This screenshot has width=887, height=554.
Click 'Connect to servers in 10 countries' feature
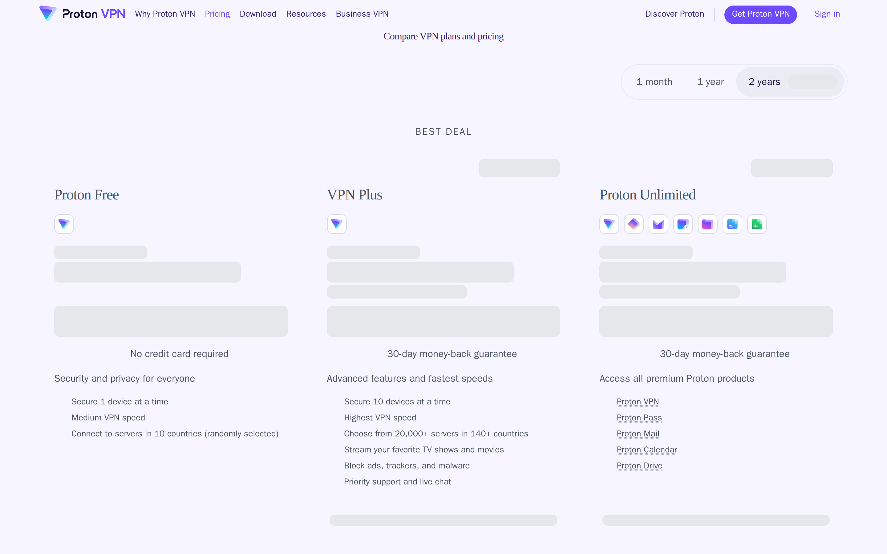pyautogui.click(x=175, y=433)
